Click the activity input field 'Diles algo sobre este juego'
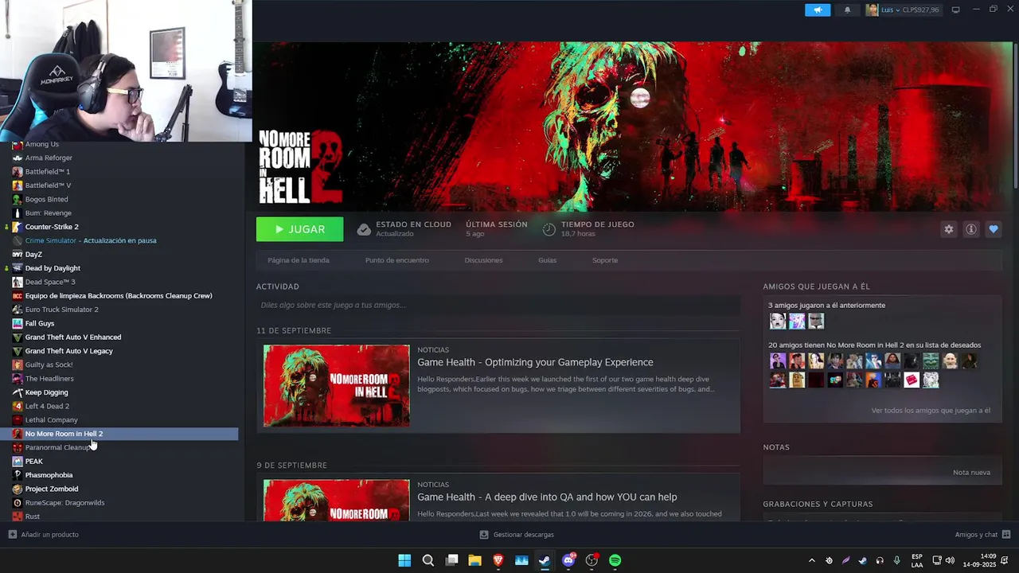1019x573 pixels. click(498, 305)
